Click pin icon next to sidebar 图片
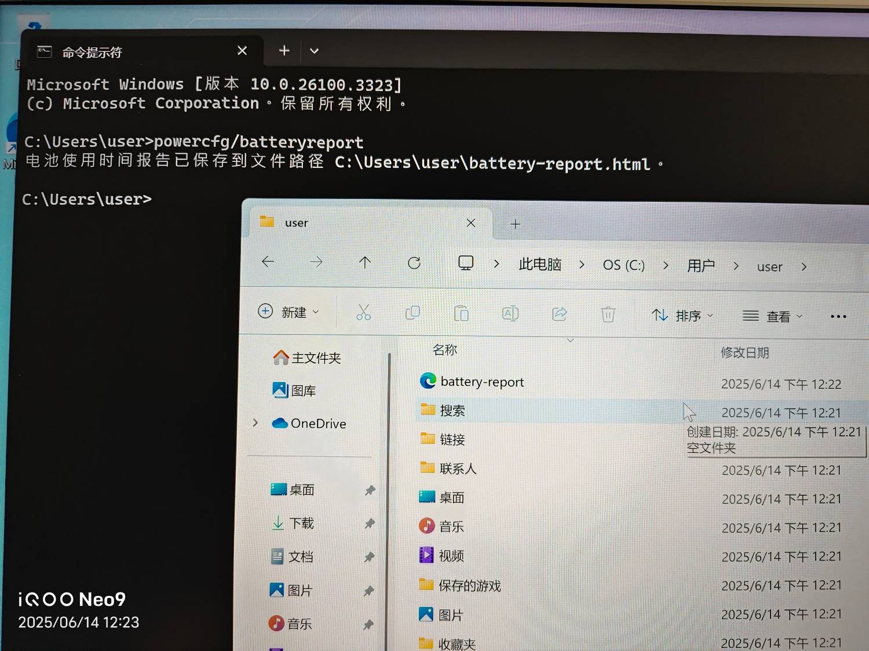Viewport: 869px width, 651px height. [368, 591]
